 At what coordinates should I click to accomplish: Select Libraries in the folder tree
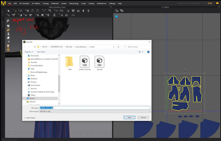pos(33,102)
